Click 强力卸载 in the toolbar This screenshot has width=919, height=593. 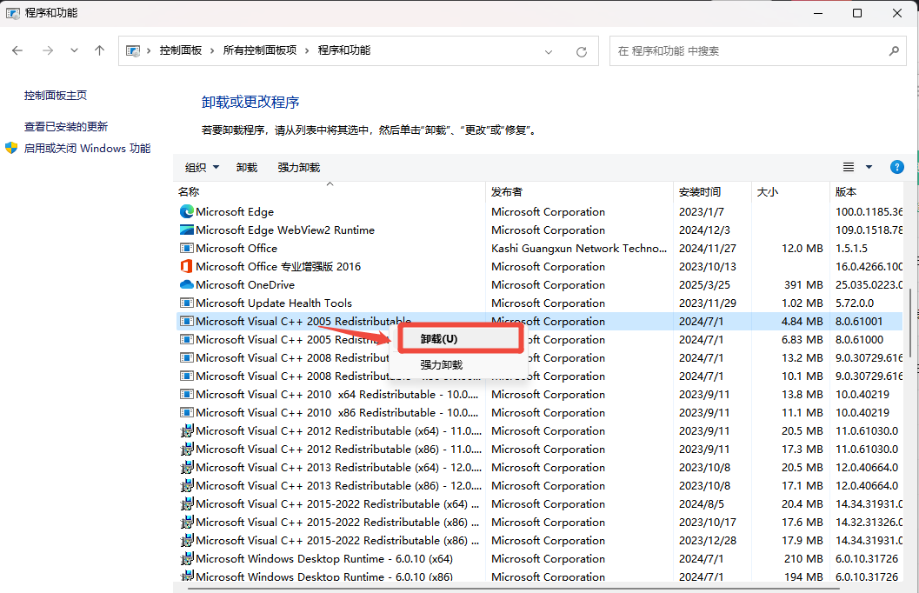click(x=299, y=168)
